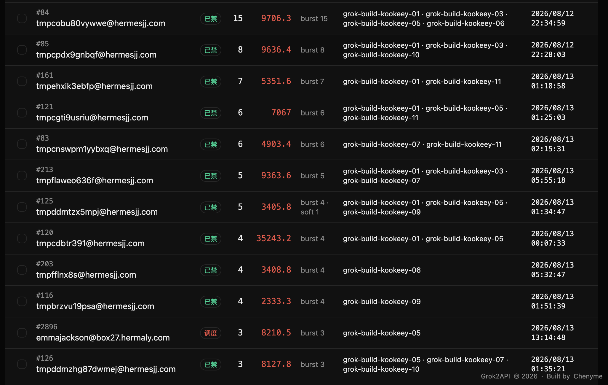Screen dimensions: 608x385
Task: Click the grok-build-kookeey-06 key on row #203
Action: [382, 270]
